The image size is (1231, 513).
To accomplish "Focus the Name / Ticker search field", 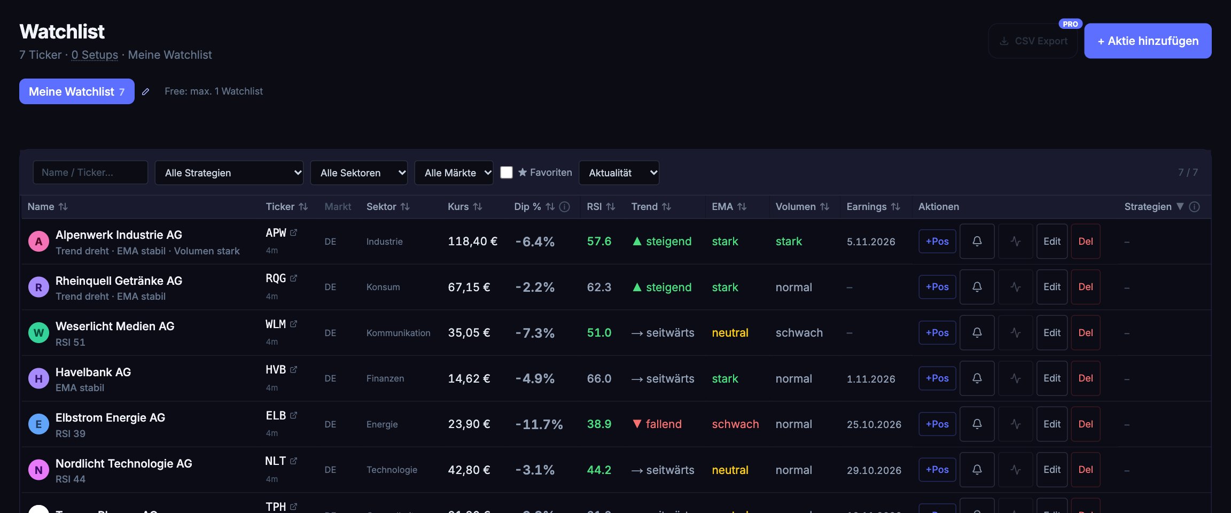I will point(90,173).
